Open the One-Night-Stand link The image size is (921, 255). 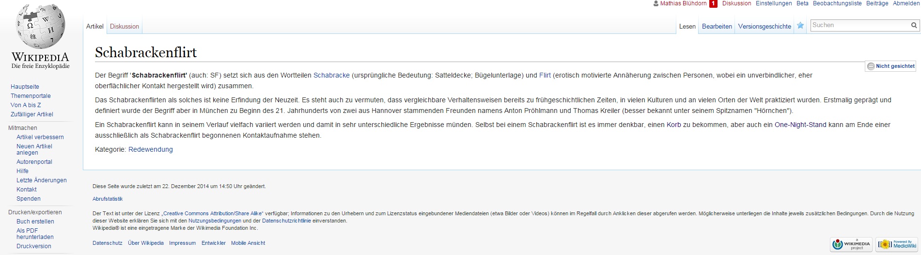[x=800, y=125]
